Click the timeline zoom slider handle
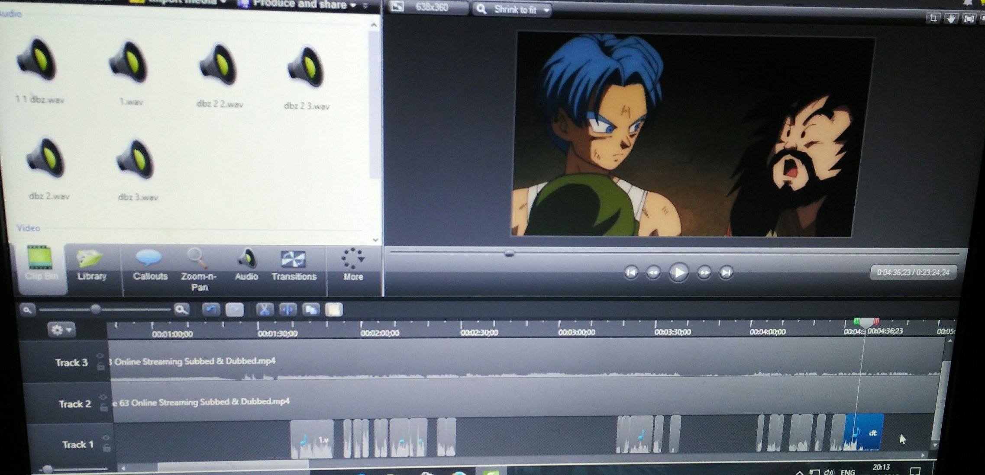Viewport: 985px width, 475px height. (96, 309)
